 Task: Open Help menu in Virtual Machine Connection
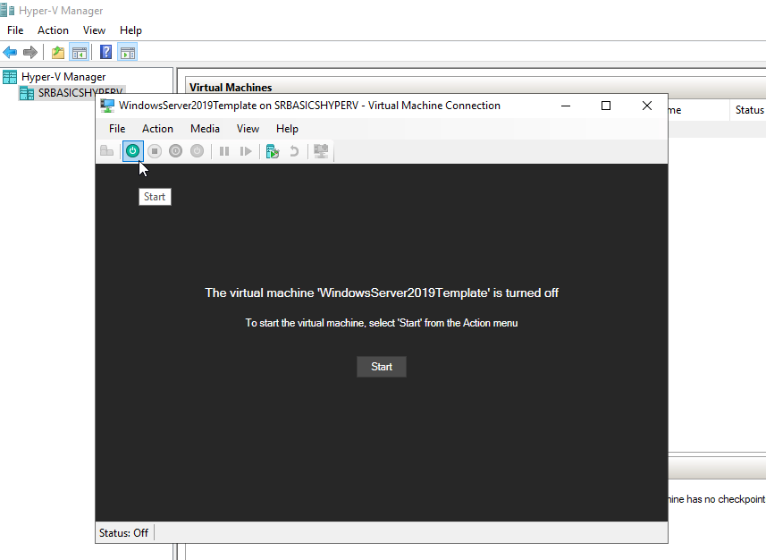coord(287,129)
